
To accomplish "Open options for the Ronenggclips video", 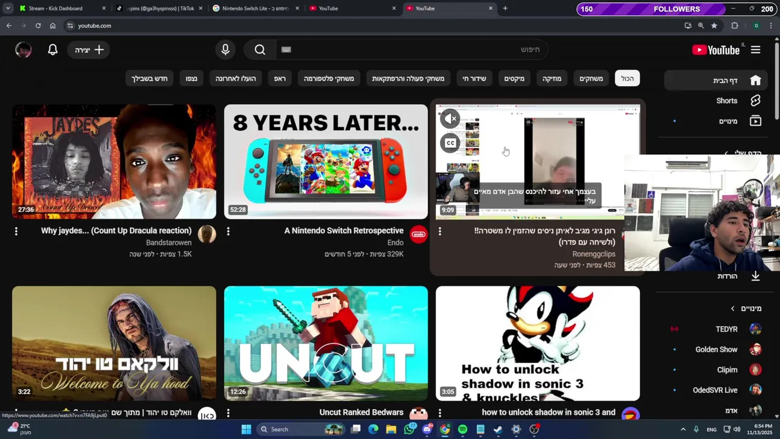I will click(439, 232).
